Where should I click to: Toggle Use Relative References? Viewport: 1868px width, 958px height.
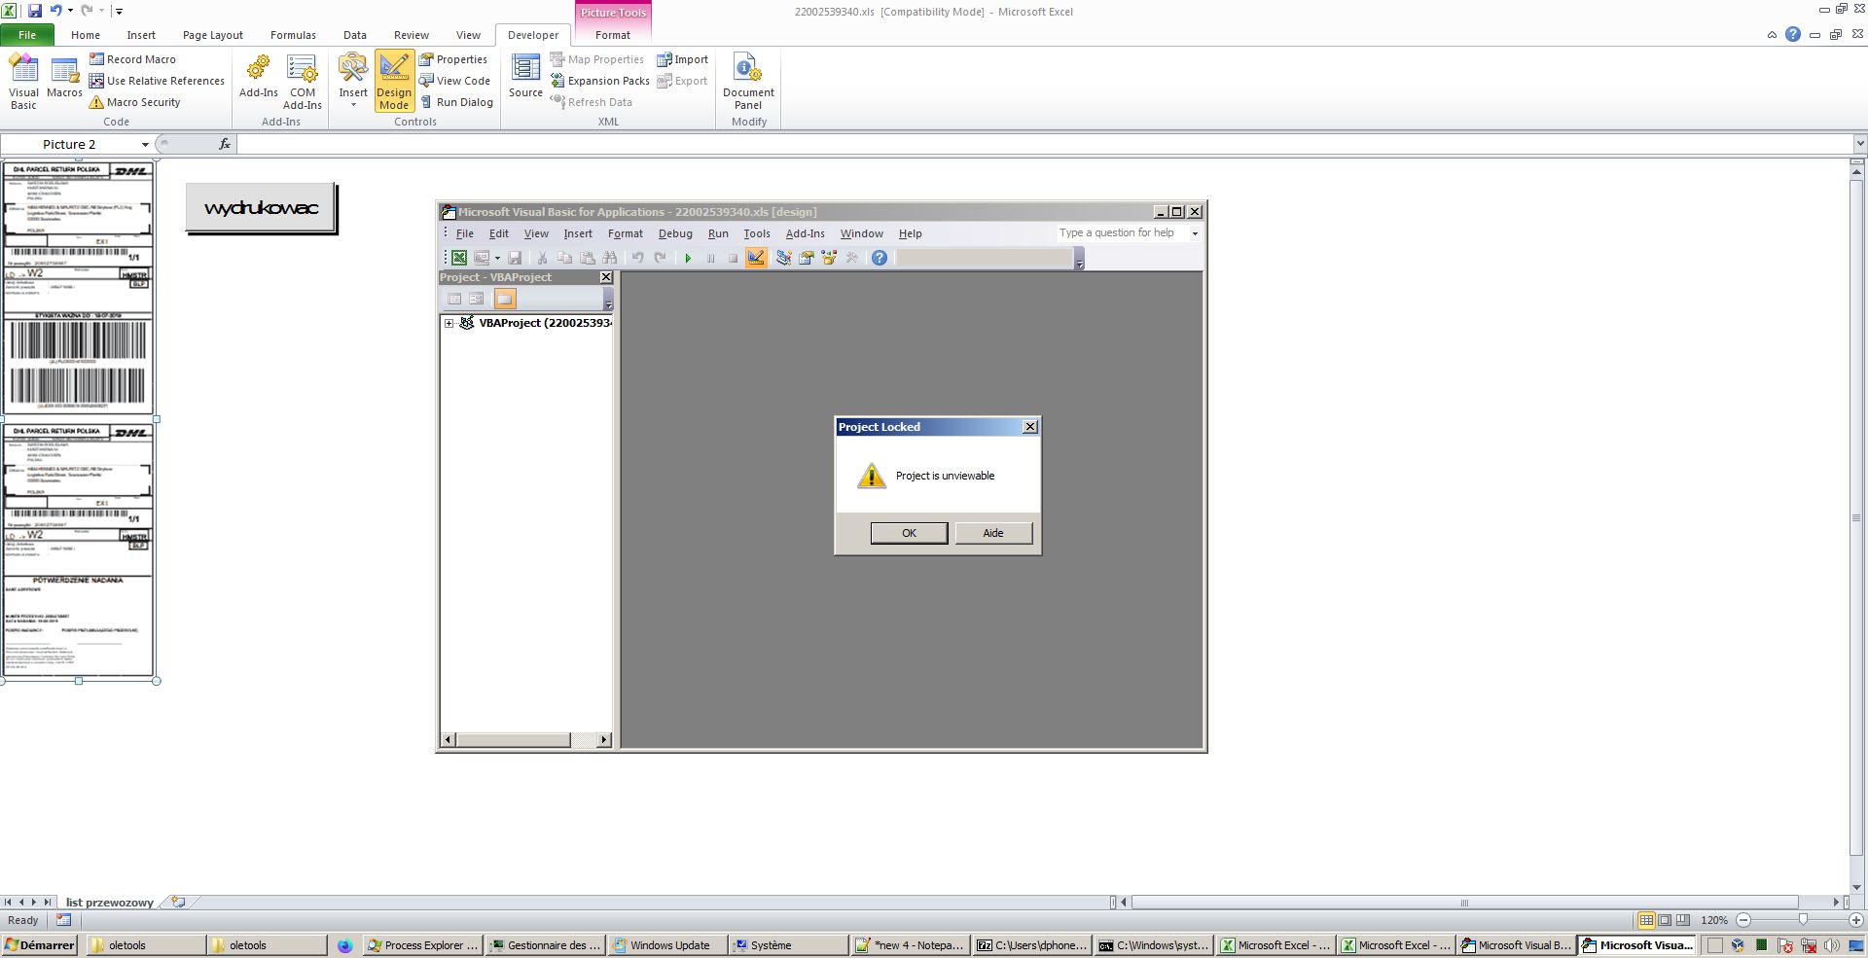click(x=157, y=81)
